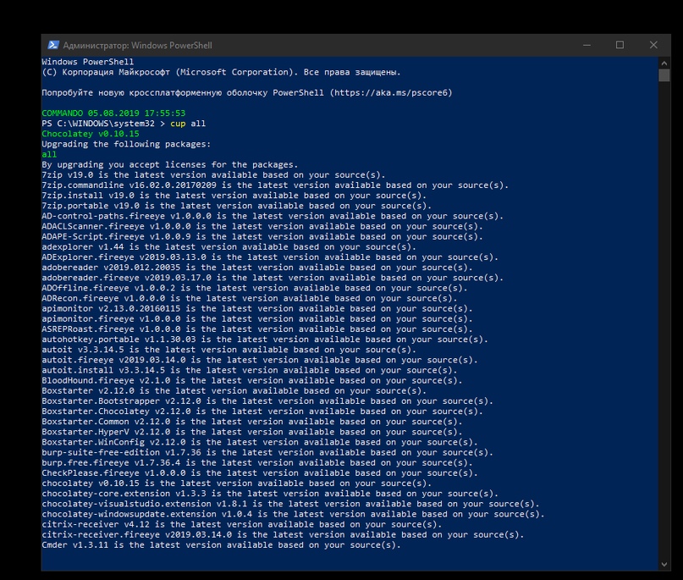The width and height of the screenshot is (683, 580).
Task: Click the scrollbar up arrow
Action: [664, 63]
